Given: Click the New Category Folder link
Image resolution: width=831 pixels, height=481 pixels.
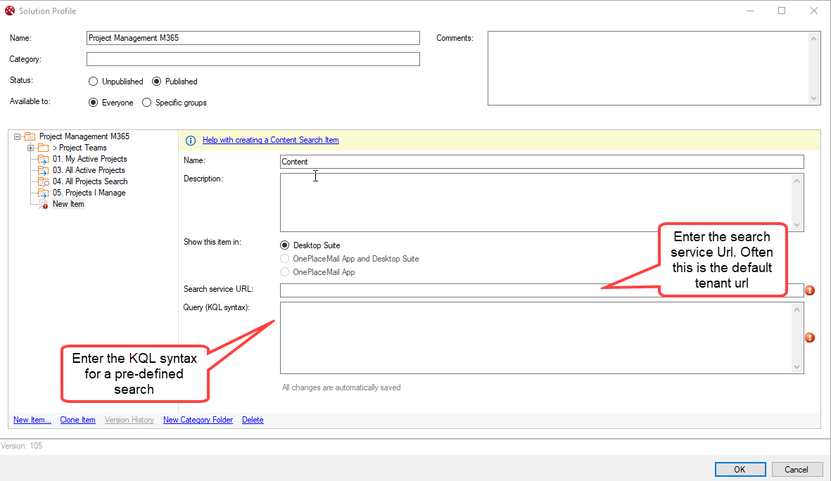Looking at the screenshot, I should pyautogui.click(x=198, y=420).
